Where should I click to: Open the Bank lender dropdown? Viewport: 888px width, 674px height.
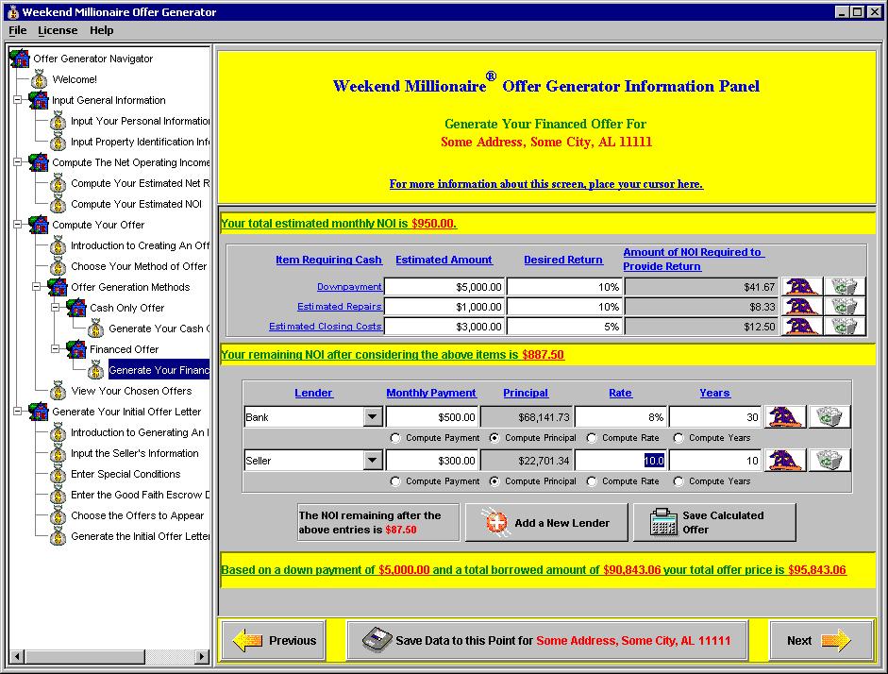372,417
